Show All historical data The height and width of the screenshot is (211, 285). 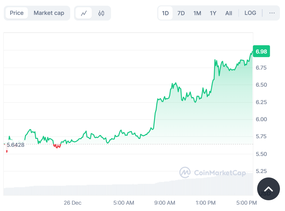click(x=228, y=13)
